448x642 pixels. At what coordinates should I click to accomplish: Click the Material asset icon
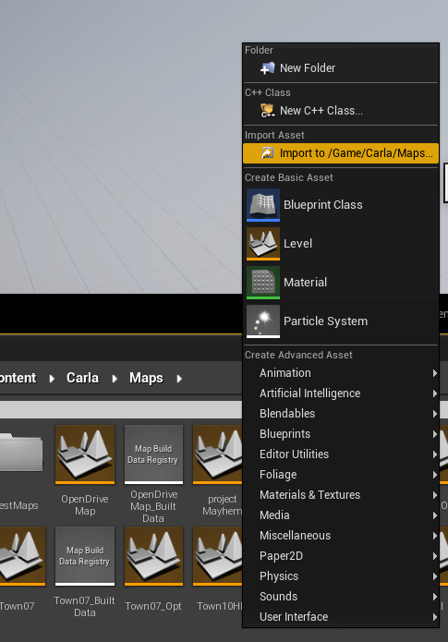coord(263,283)
